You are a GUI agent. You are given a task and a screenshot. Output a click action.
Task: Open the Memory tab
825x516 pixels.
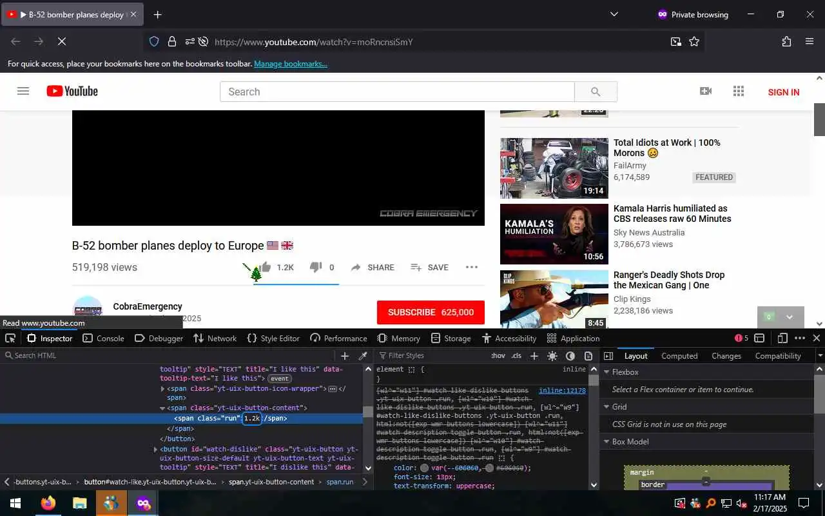coord(398,338)
